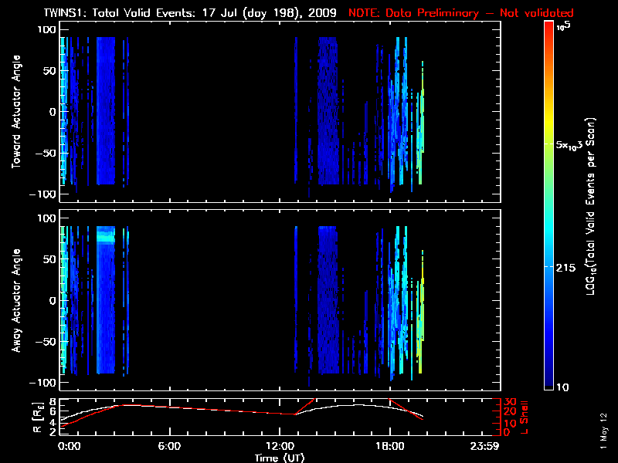
Task: Click the 'Away Actuator Angle' axis label
Action: [15, 300]
